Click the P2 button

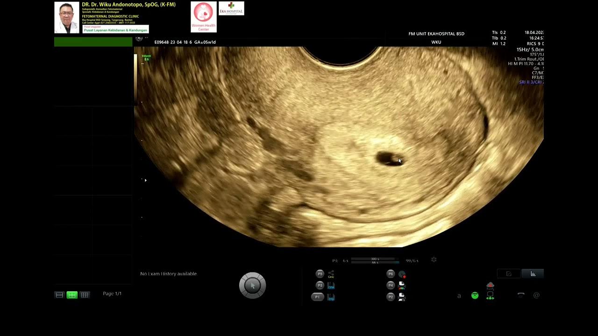pyautogui.click(x=391, y=297)
